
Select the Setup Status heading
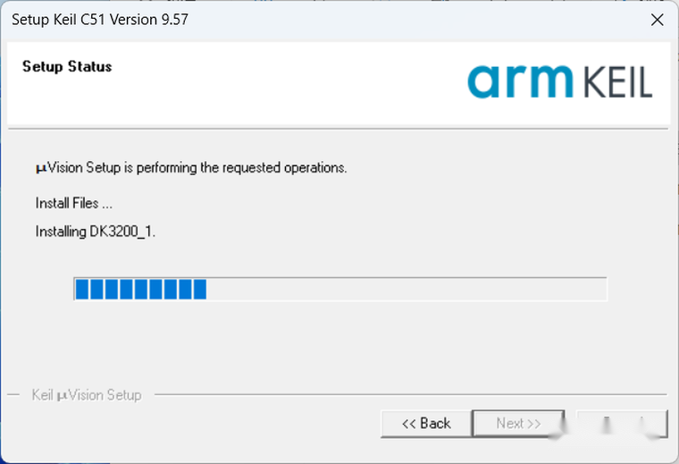67,67
